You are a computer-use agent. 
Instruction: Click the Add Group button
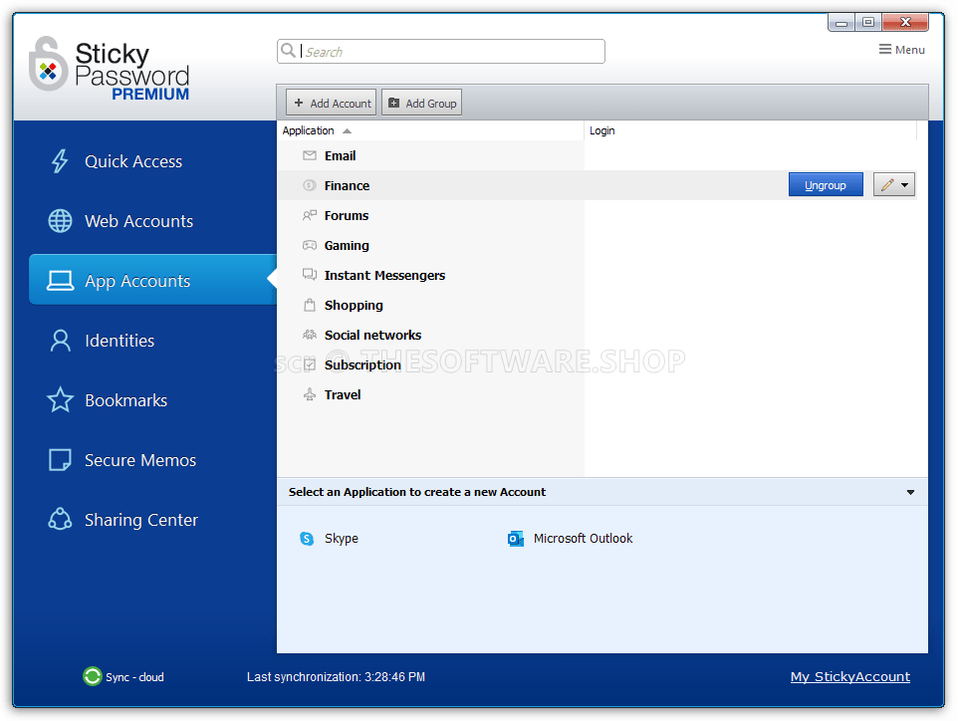pos(421,103)
